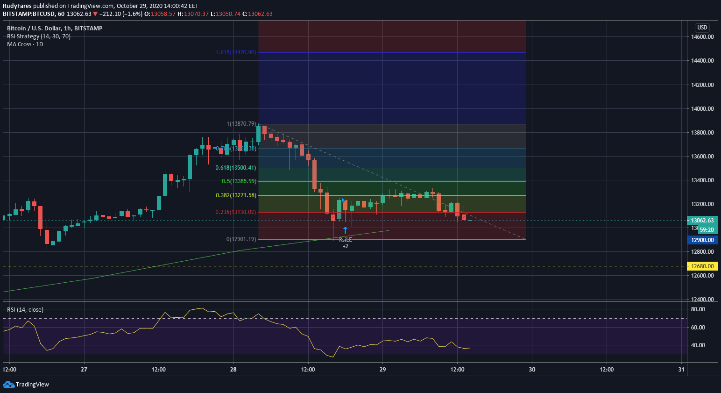
Task: Select the red 0.236 Fibonacci level line label
Action: [x=235, y=212]
